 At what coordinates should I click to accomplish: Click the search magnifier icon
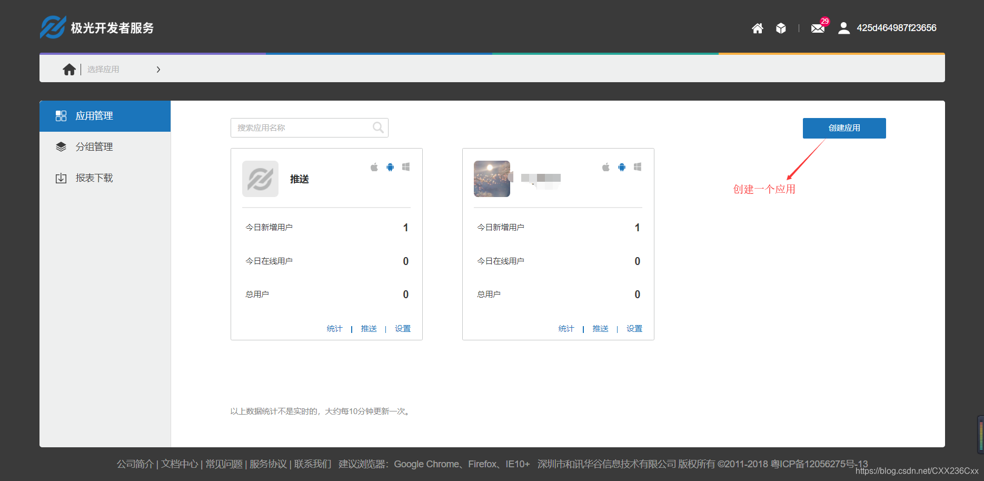click(378, 127)
